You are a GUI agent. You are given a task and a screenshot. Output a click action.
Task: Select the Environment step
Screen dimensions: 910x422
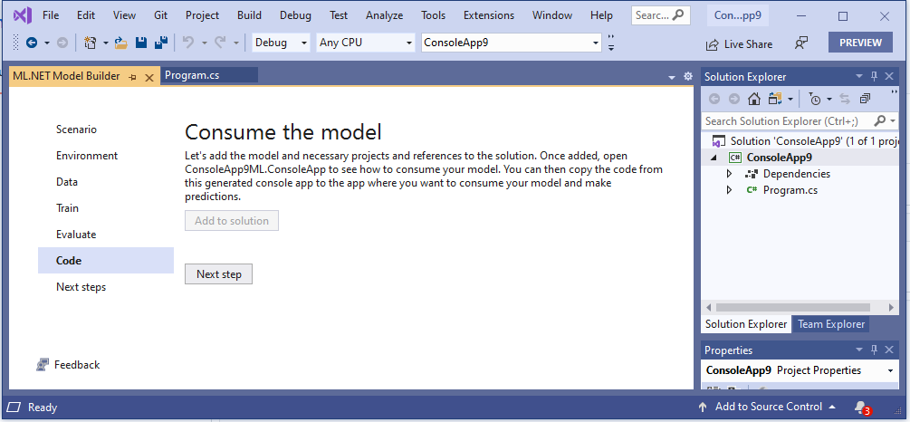pos(87,156)
